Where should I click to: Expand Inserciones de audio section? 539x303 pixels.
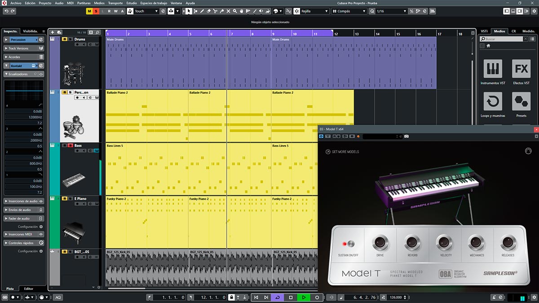24,201
